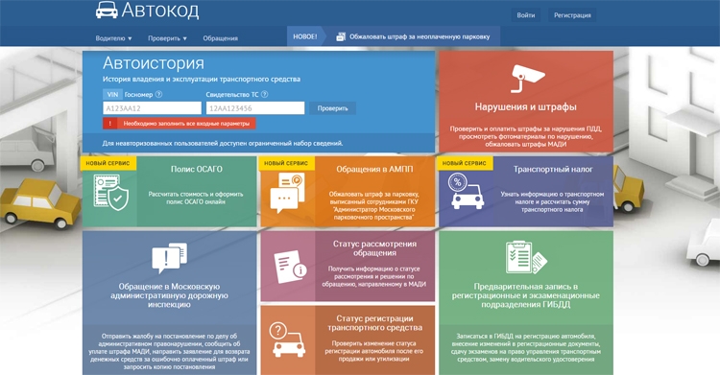Screen dimensions: 720x375
Task: Open the Полис ОСАГО title
Action: 197,169
